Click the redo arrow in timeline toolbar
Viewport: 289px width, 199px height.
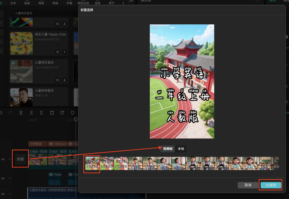click(x=11, y=113)
